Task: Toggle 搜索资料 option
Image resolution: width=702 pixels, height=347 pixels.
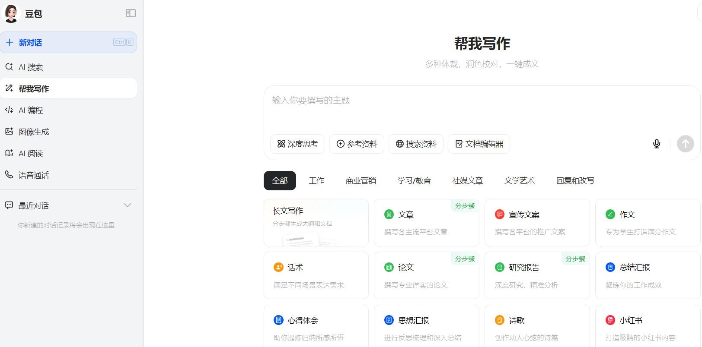Action: (x=416, y=144)
